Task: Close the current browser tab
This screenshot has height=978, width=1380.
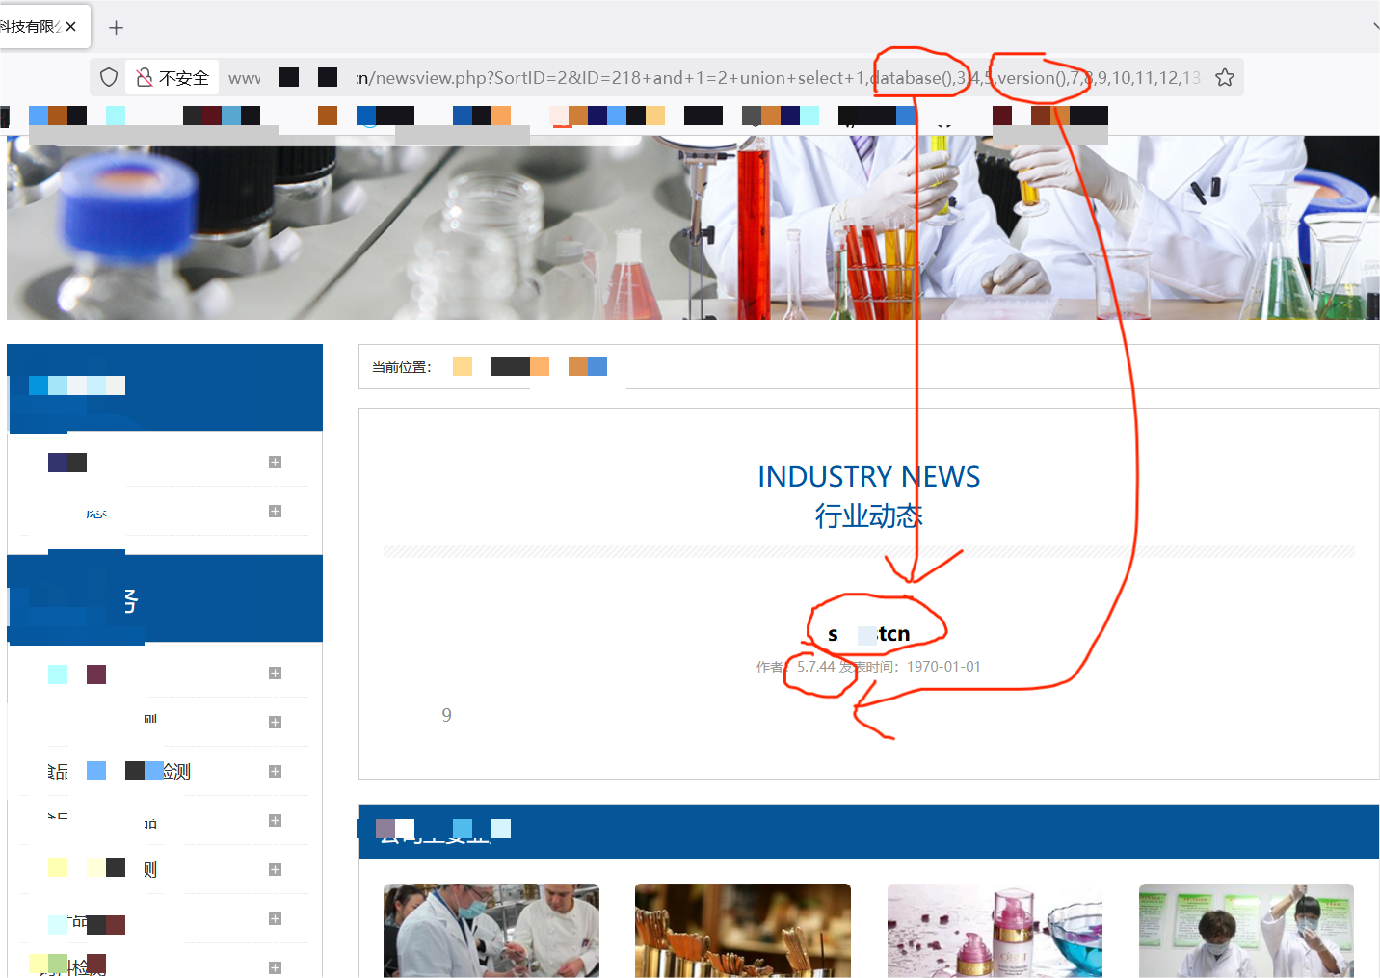Action: click(x=71, y=26)
